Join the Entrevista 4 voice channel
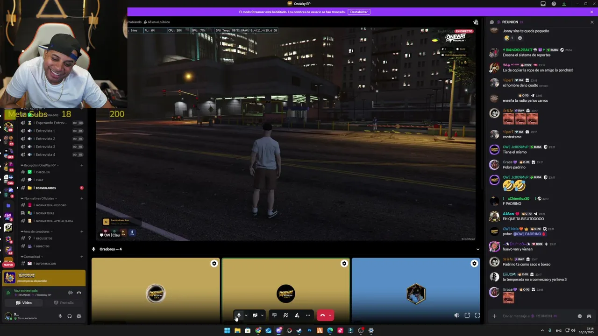The height and width of the screenshot is (336, 598). (52, 154)
